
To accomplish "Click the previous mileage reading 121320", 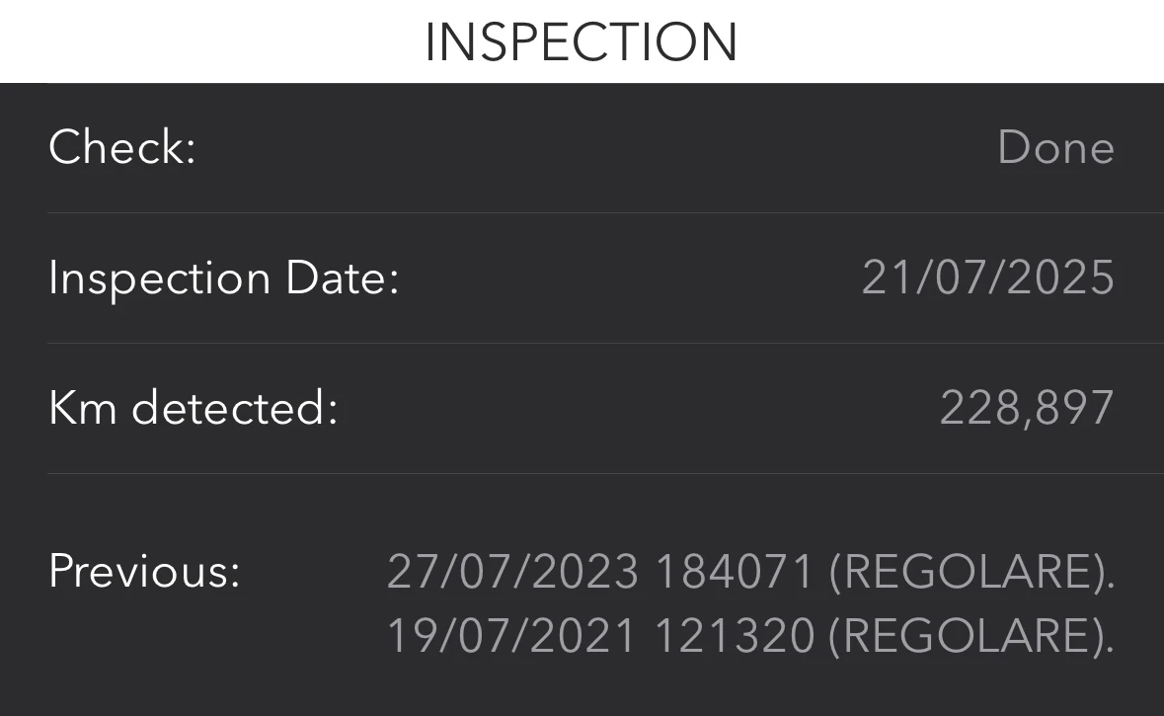I will click(x=735, y=635).
